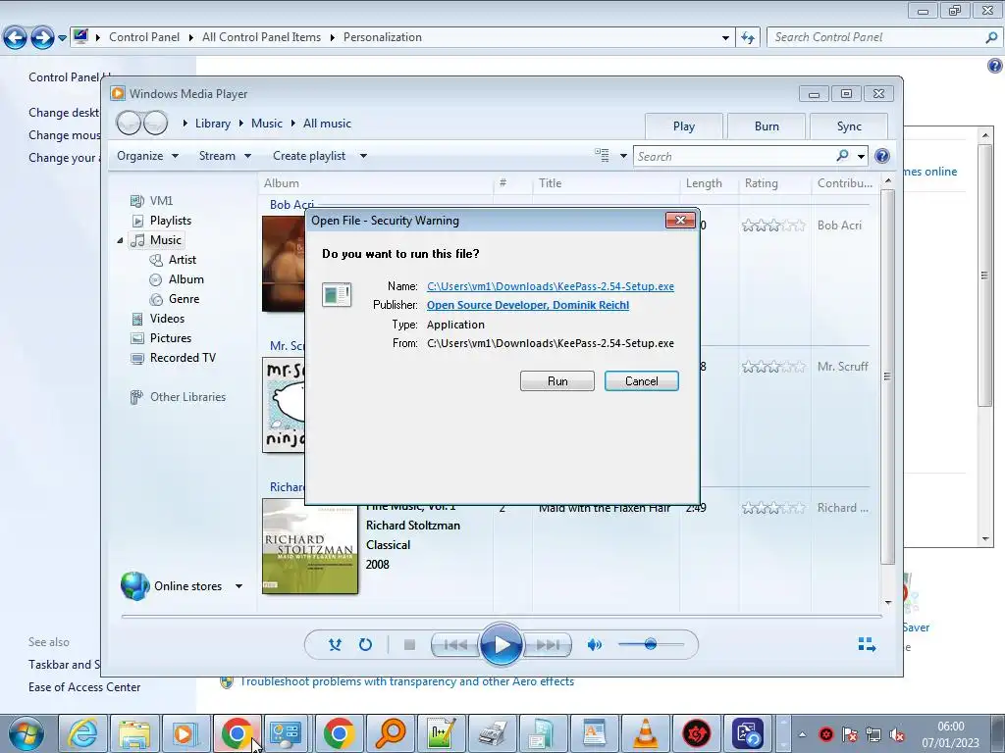
Task: Launch Internet Explorer from the taskbar
Action: (x=83, y=733)
